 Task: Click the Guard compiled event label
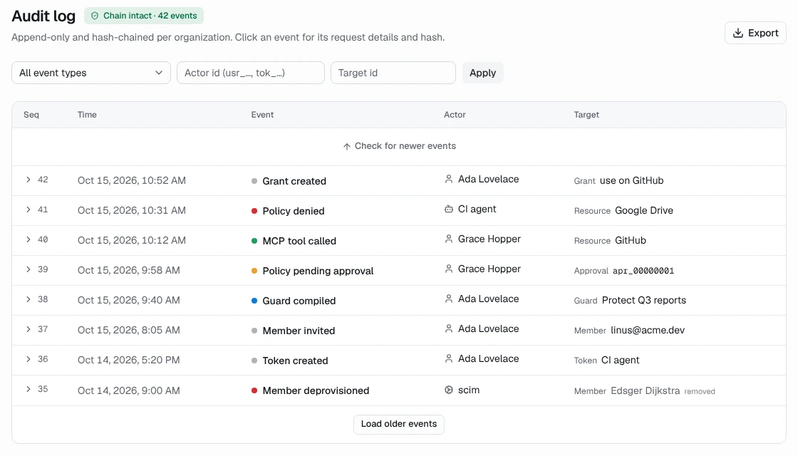tap(299, 301)
